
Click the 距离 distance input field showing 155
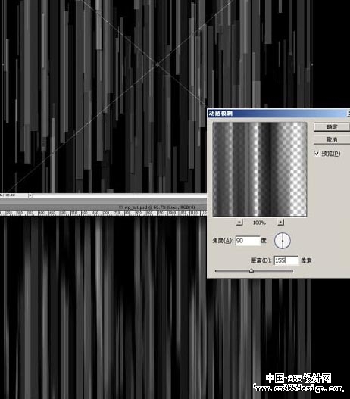pos(286,260)
